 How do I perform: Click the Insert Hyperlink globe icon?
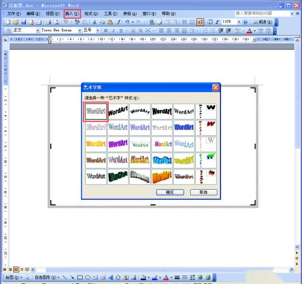[152, 22]
